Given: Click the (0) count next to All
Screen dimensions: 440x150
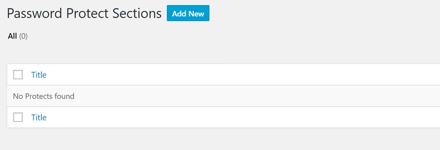Looking at the screenshot, I should (x=23, y=36).
